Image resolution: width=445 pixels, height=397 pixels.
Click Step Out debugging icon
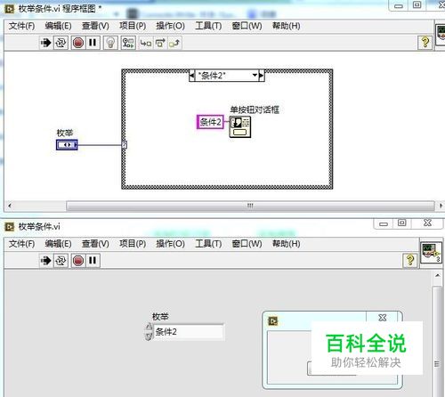click(x=174, y=44)
